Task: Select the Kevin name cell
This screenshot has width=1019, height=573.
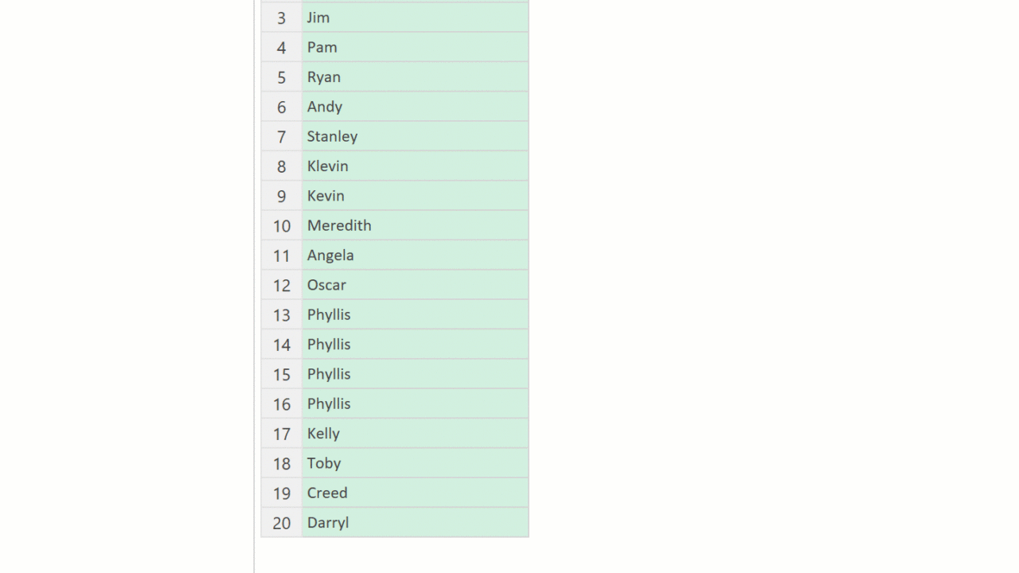Action: click(x=415, y=196)
